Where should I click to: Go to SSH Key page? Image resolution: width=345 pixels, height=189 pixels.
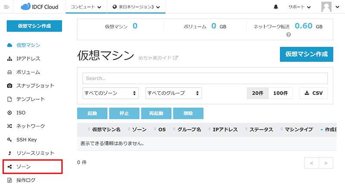point(27,139)
